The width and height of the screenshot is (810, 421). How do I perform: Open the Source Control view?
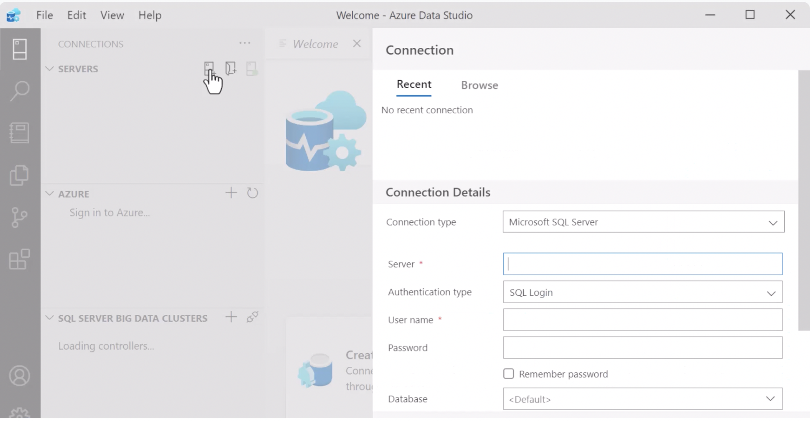(x=19, y=217)
